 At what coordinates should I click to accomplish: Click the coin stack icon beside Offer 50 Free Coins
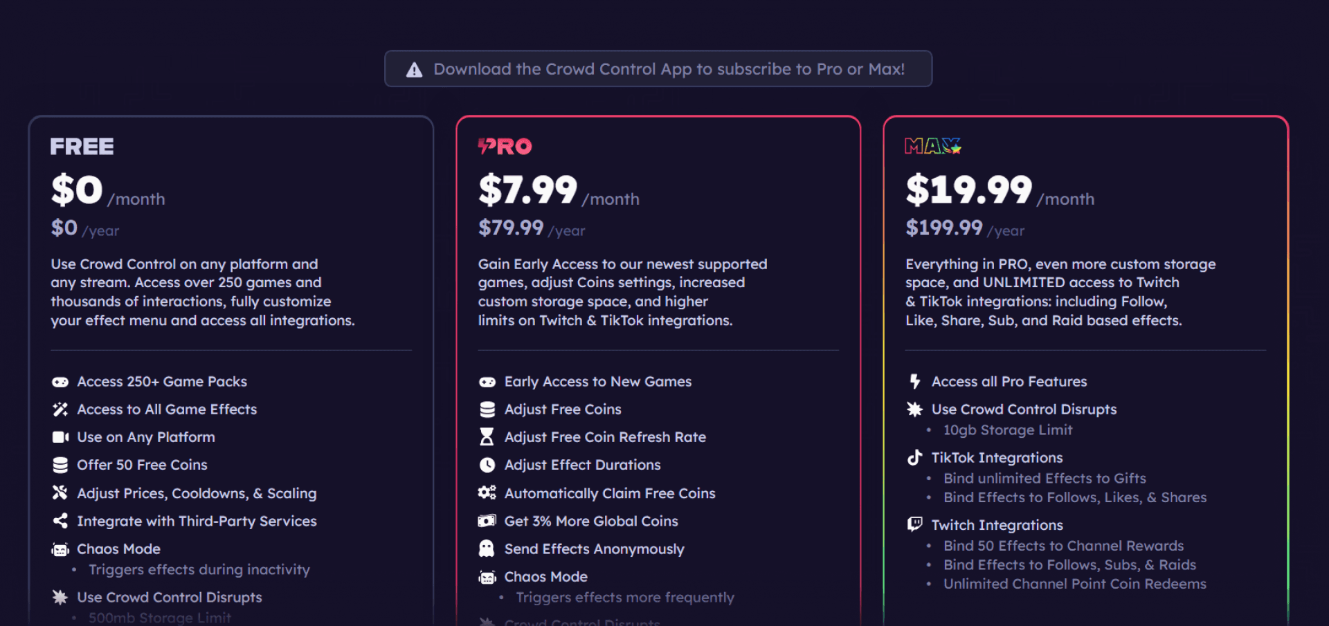(x=60, y=465)
